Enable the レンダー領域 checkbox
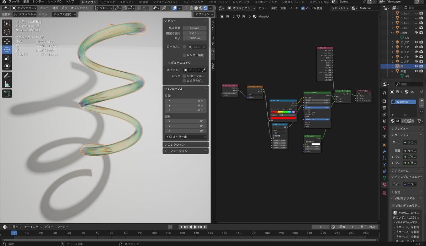 184,55
